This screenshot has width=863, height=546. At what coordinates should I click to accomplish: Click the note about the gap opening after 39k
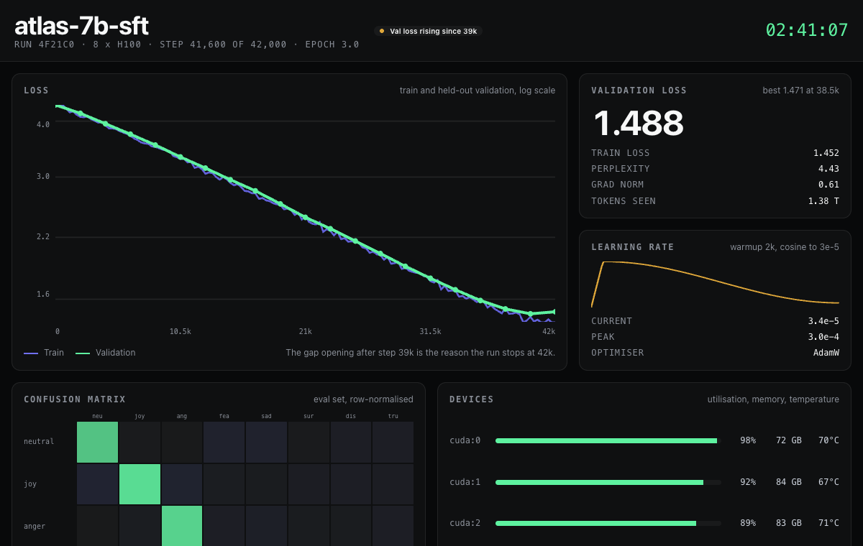click(421, 353)
